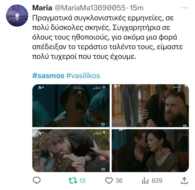Click the Greek tweet text body
Image resolution: width=195 pixels, height=190 pixels.
pyautogui.click(x=107, y=37)
